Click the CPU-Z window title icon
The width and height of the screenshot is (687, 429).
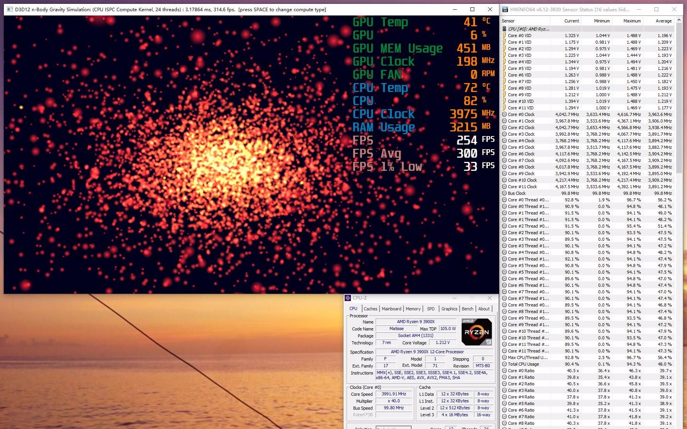348,298
